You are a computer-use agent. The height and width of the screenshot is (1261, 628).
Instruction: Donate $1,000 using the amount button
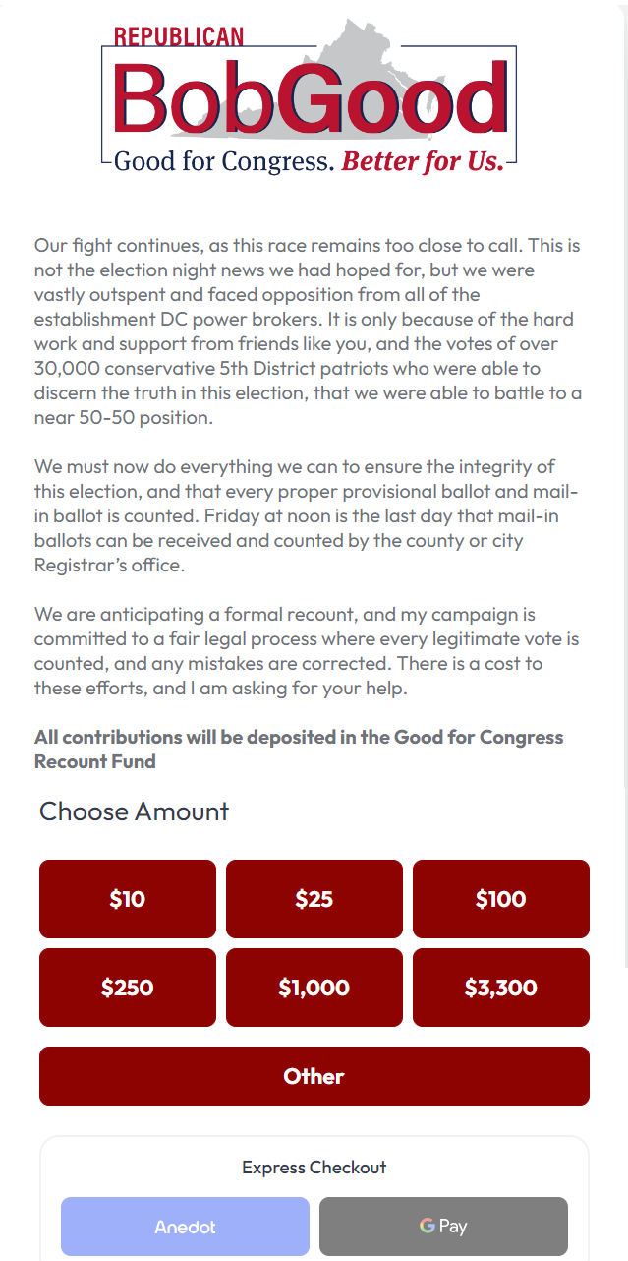tap(314, 988)
